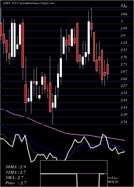Pick the 2.48 price axis value
Screen dimensions: 134x187
[124, 100]
